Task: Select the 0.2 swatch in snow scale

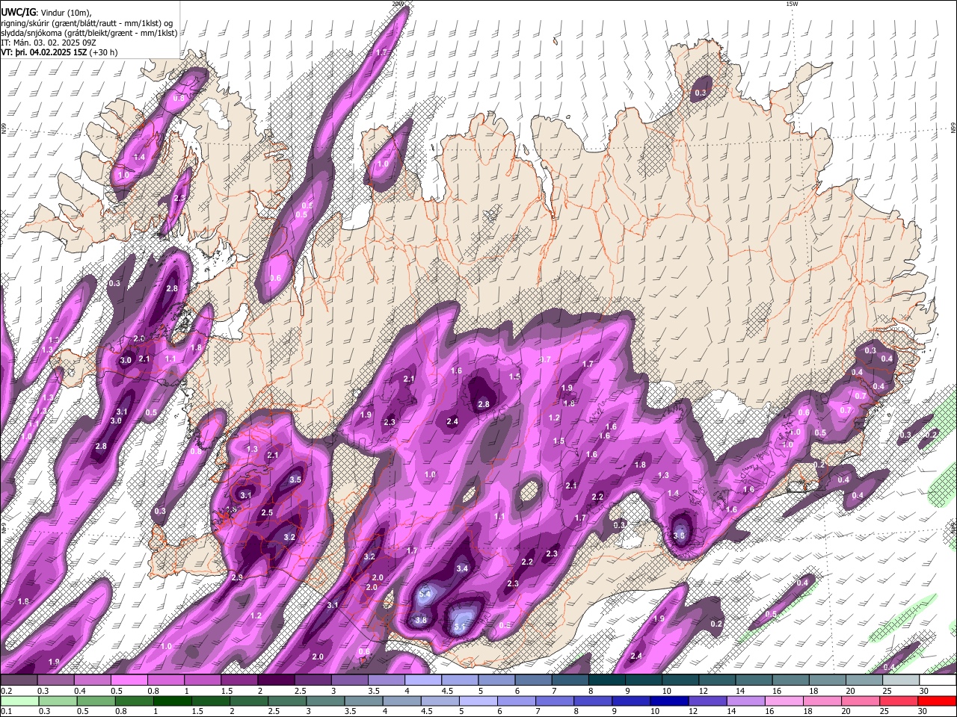Action: [x=19, y=680]
